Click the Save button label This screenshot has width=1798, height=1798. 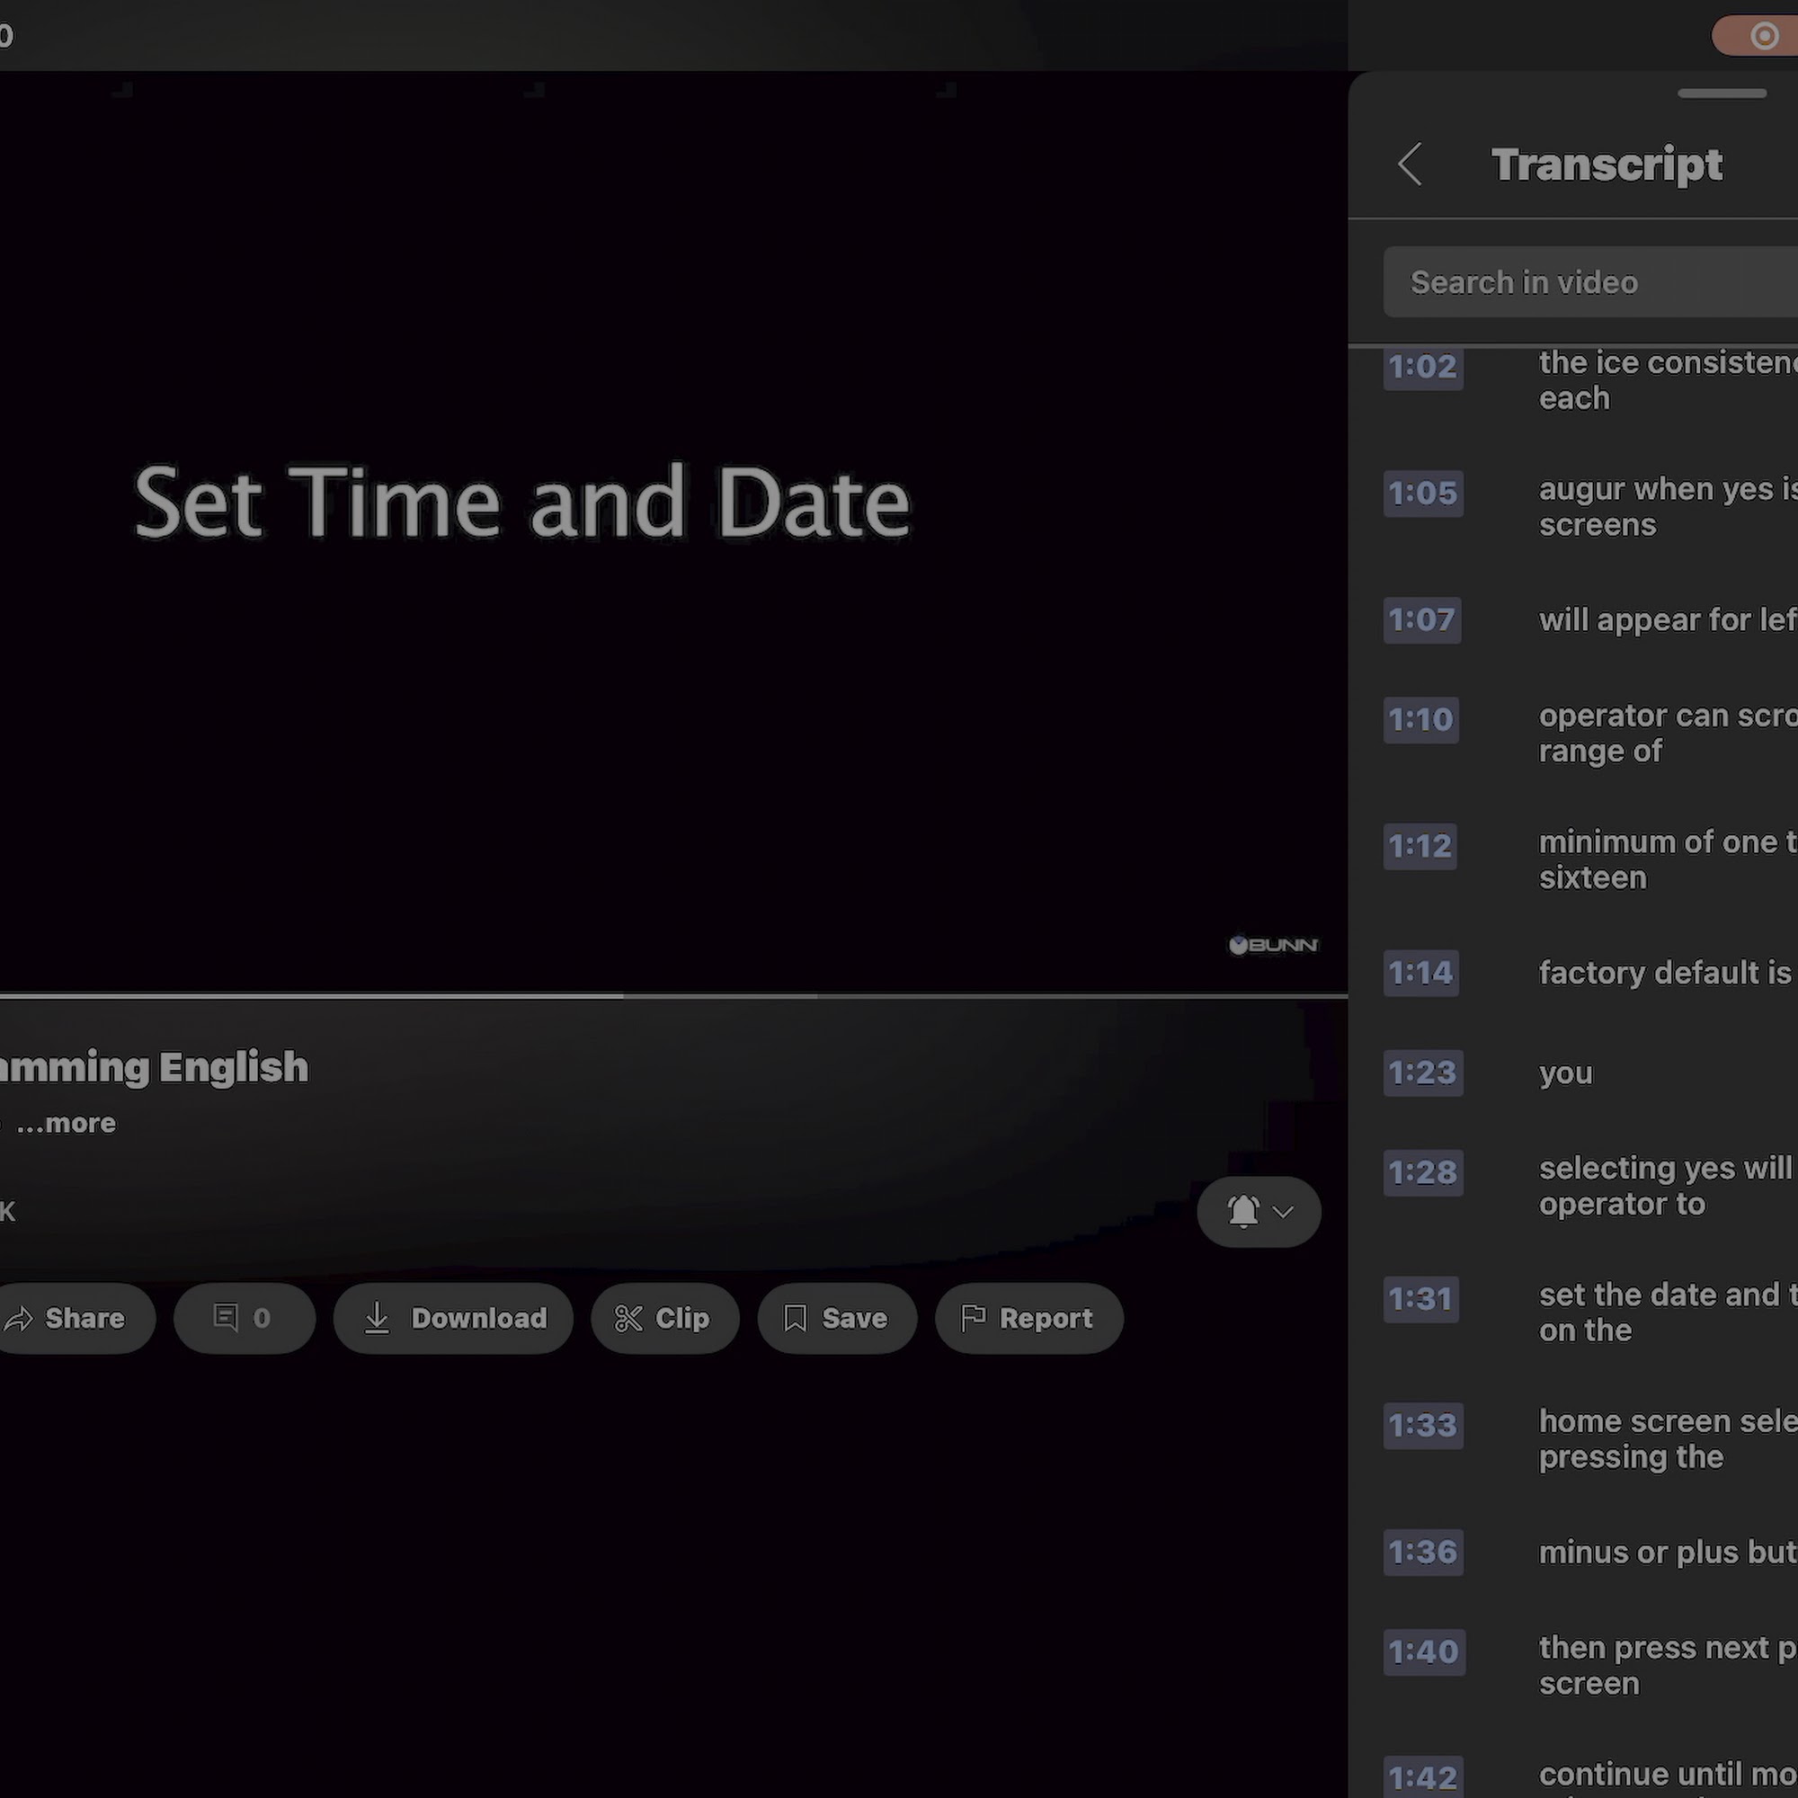[x=854, y=1318]
